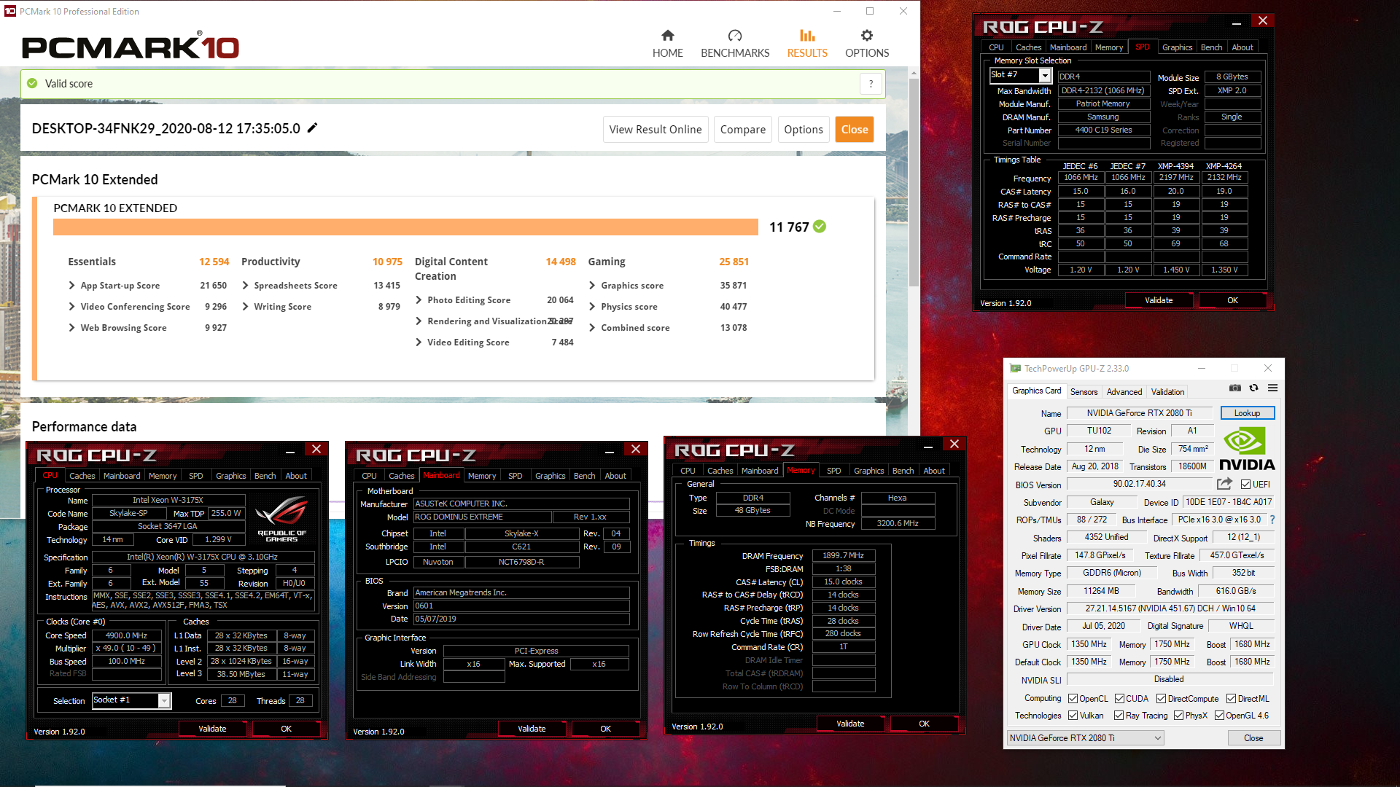Expand Spreadsheets Score row
Screen dimensions: 1400x787
(x=246, y=286)
